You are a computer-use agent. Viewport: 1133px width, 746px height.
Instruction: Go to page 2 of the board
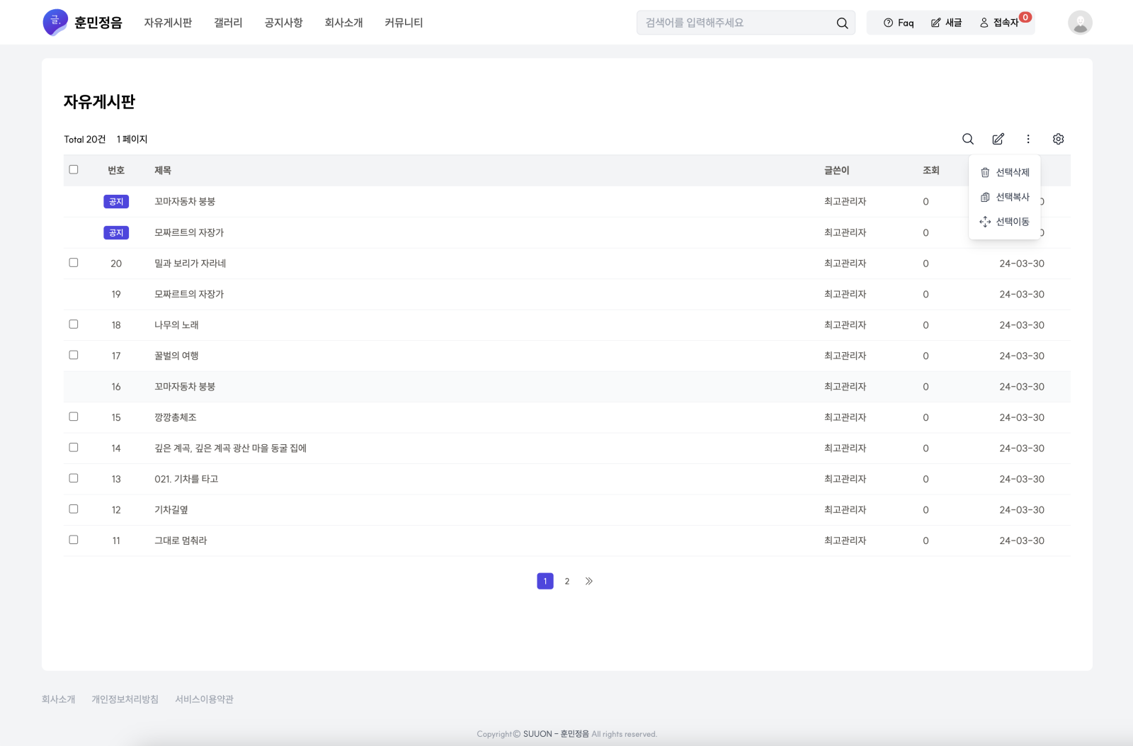pyautogui.click(x=566, y=581)
